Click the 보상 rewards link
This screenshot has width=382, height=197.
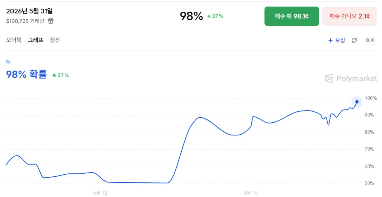340,40
